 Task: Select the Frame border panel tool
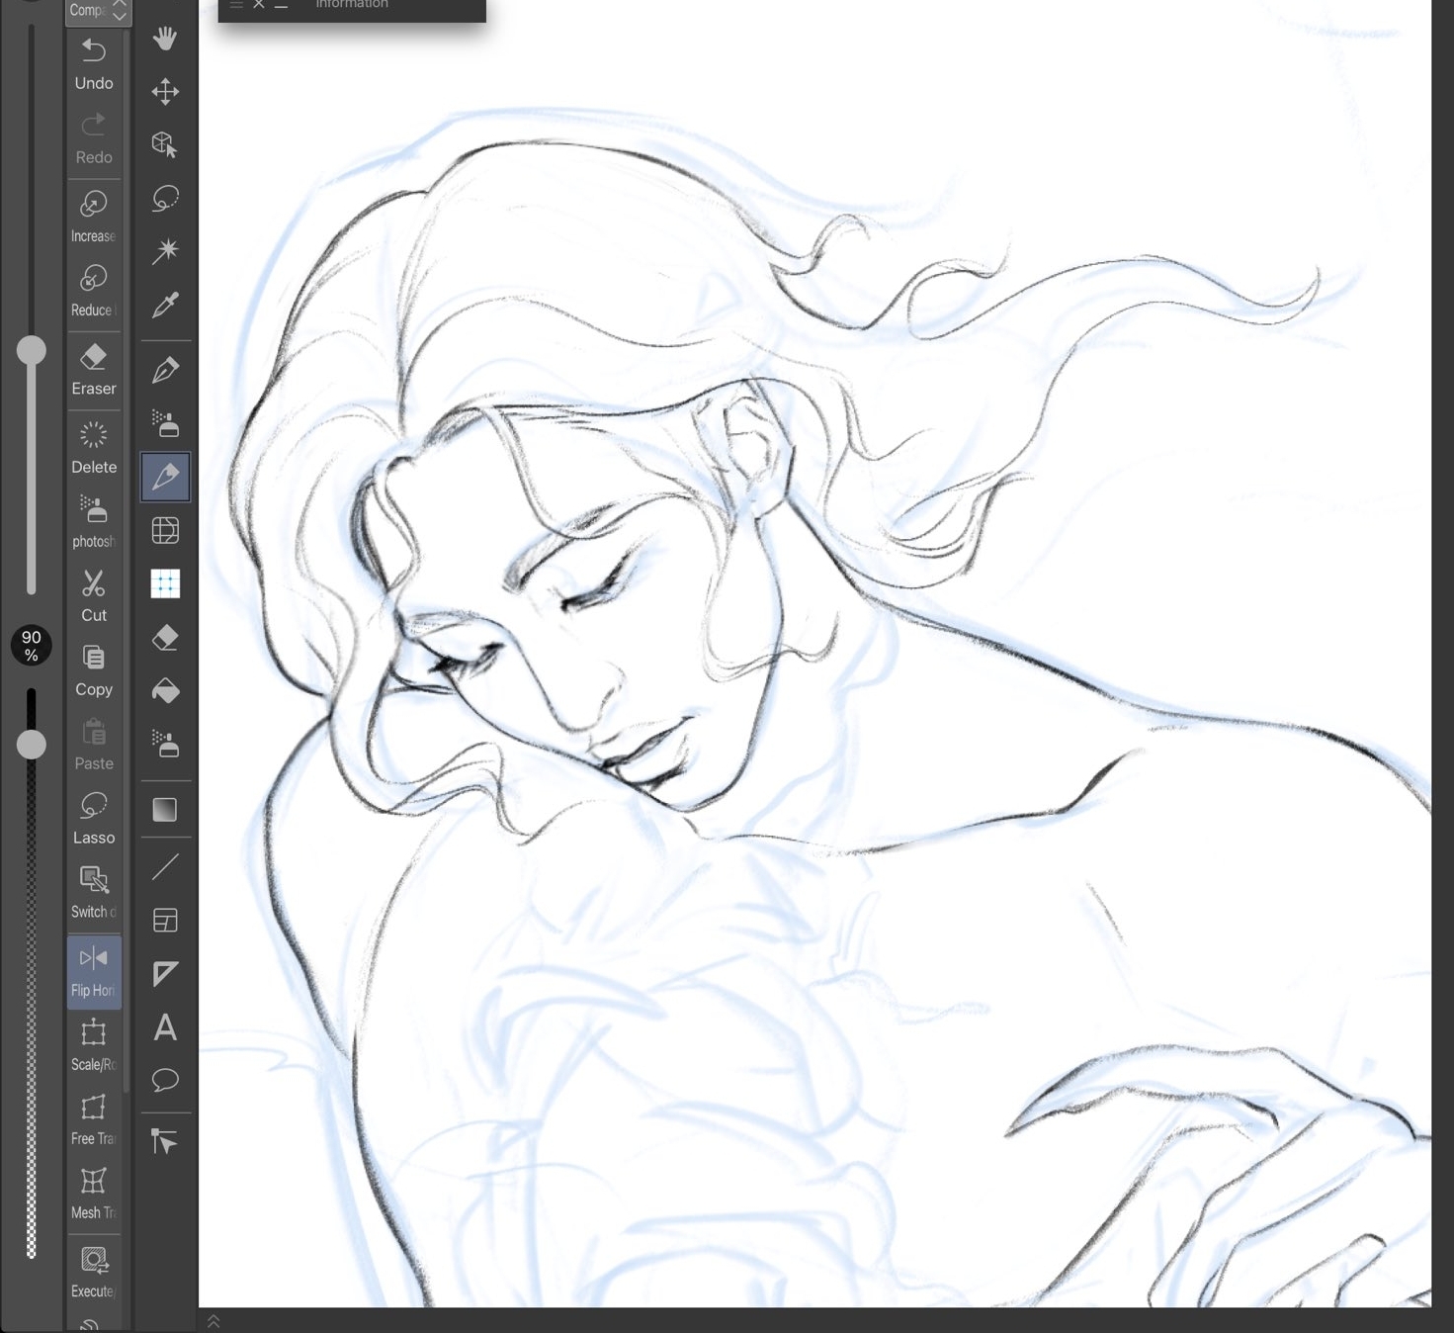(x=165, y=921)
